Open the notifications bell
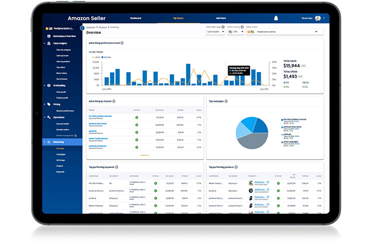The width and height of the screenshot is (373, 244). 276,18
